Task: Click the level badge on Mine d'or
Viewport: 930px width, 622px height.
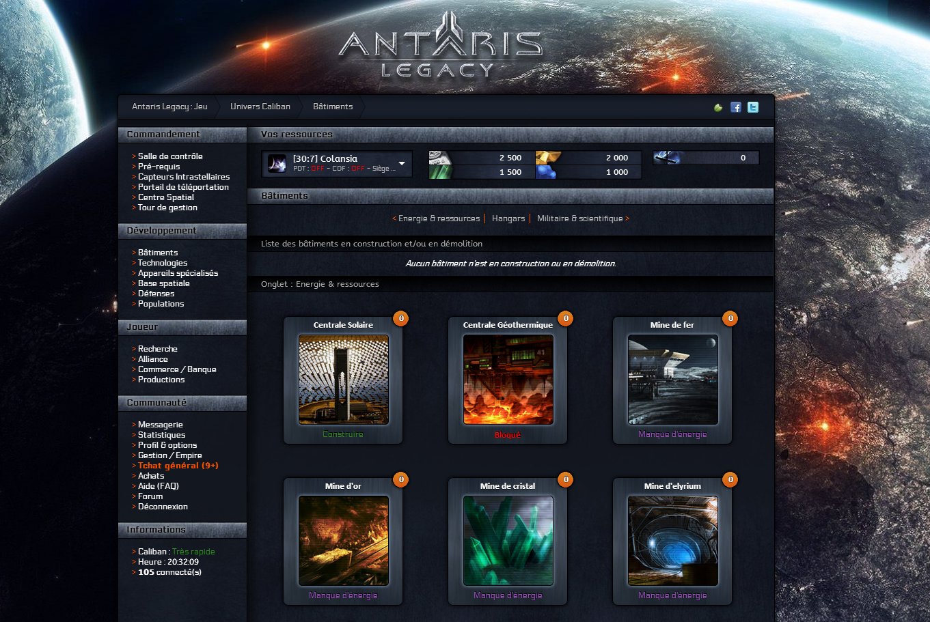Action: [x=401, y=479]
